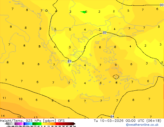Click the gray left arrow of legend

click(6, 124)
